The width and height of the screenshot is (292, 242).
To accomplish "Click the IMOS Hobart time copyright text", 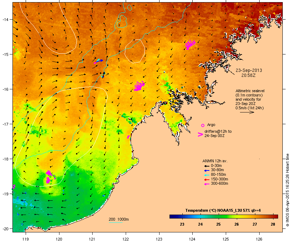I will (x=287, y=190).
